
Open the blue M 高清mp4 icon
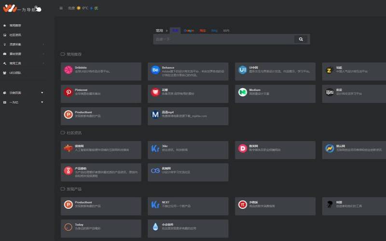155,115
